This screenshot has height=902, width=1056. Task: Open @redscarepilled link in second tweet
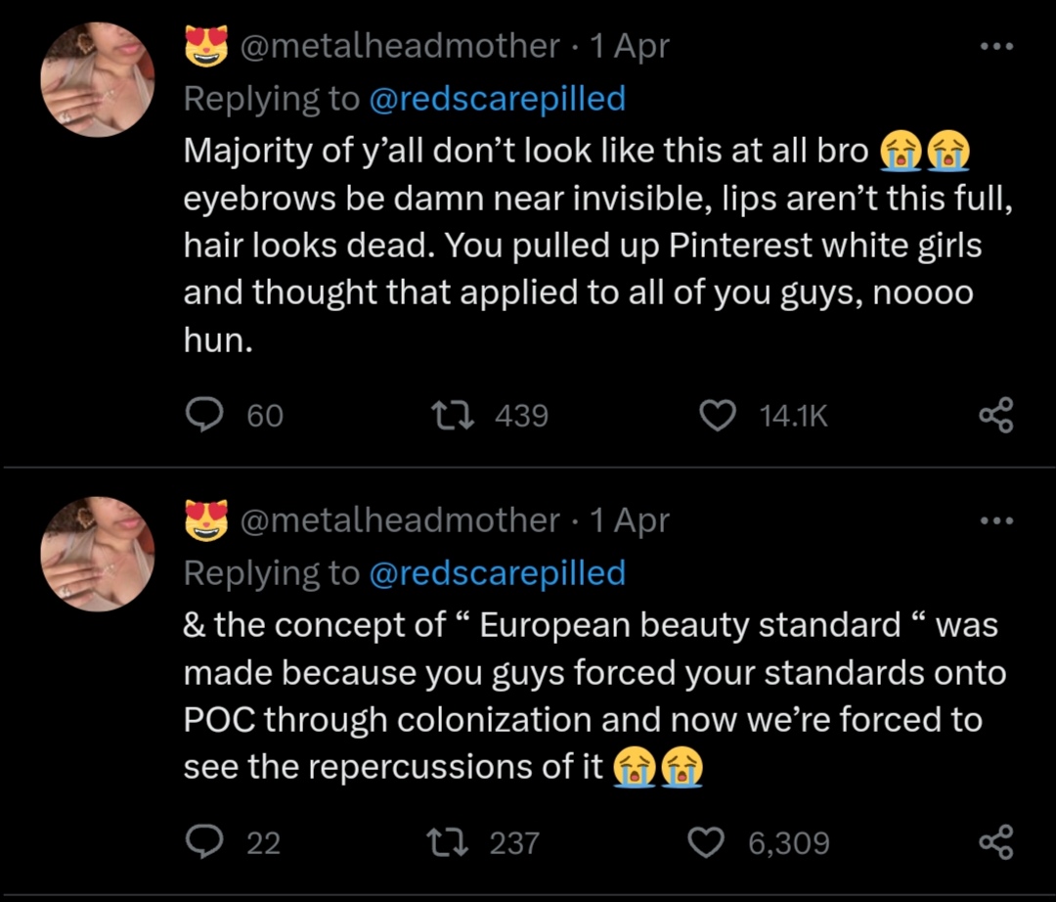pos(497,573)
